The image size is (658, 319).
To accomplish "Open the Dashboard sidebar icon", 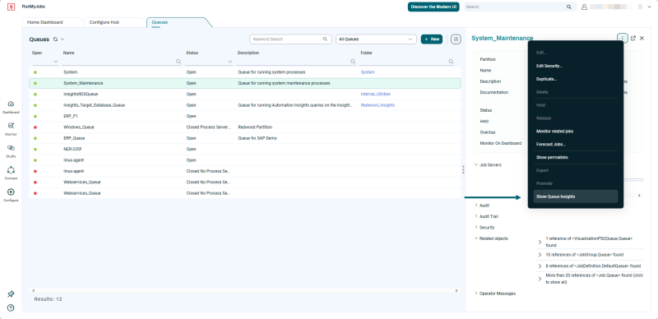I will coord(11,104).
